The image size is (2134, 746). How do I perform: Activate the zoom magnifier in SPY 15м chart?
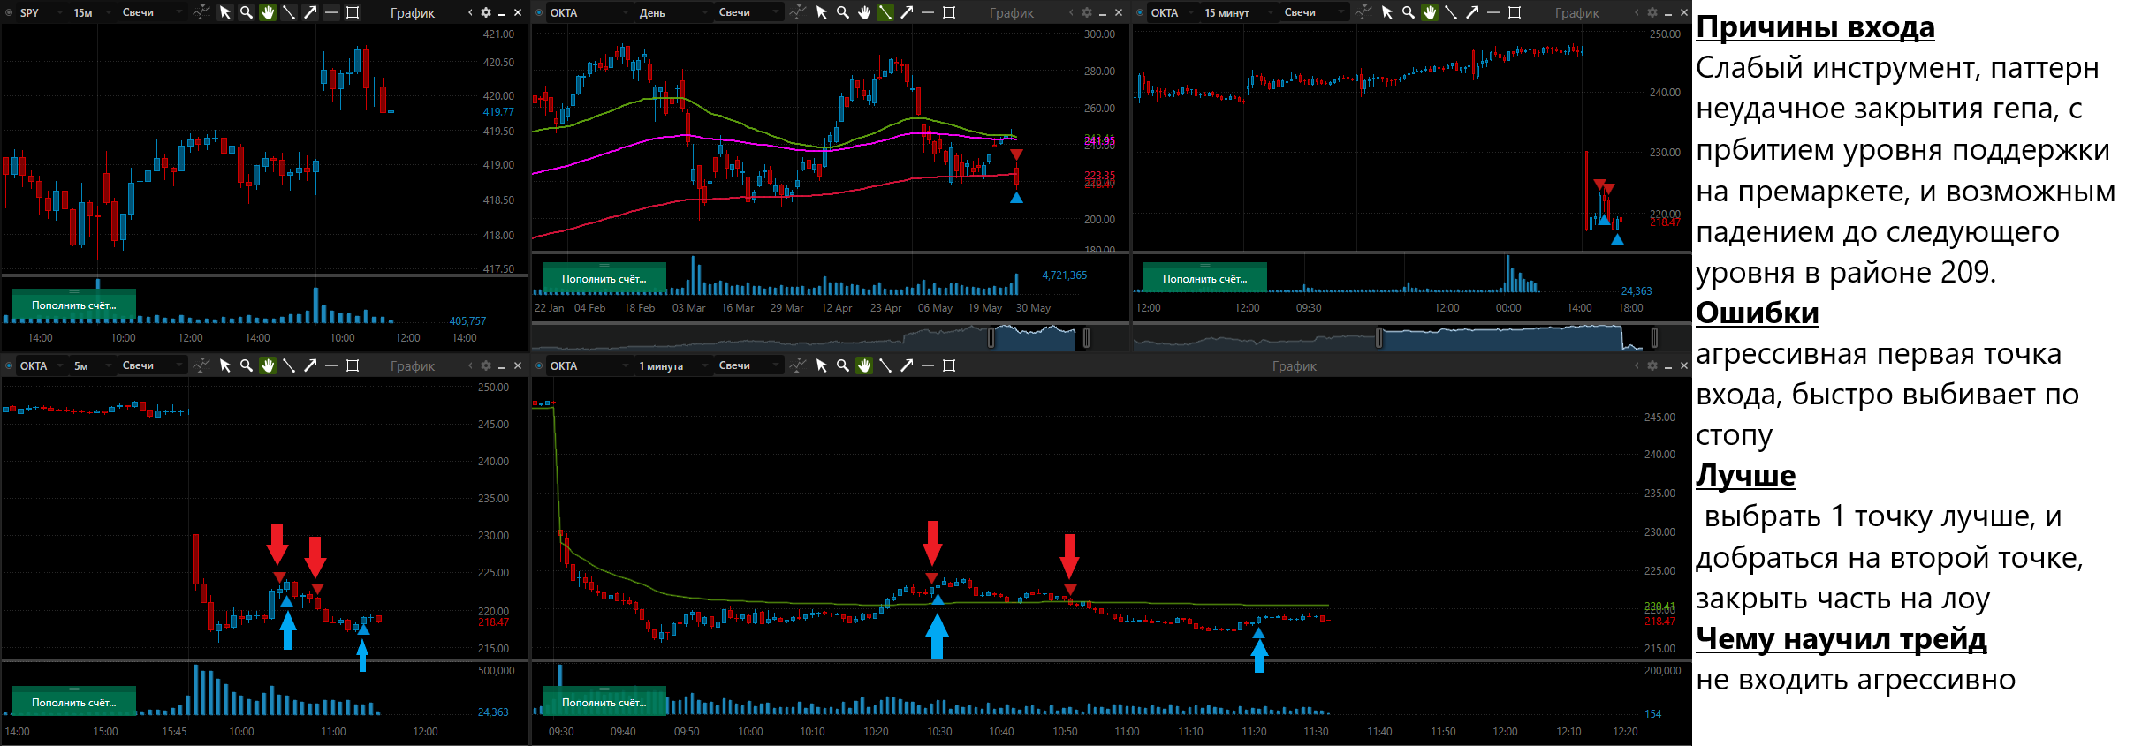coord(247,12)
